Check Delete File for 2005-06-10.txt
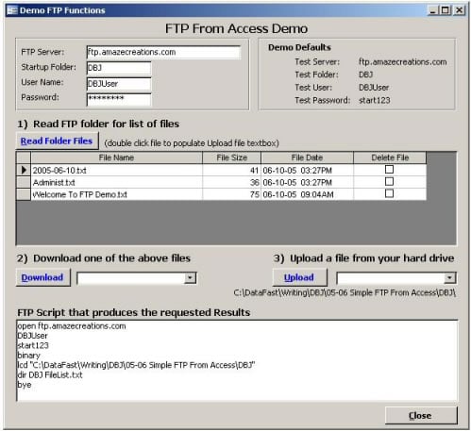 (x=389, y=170)
